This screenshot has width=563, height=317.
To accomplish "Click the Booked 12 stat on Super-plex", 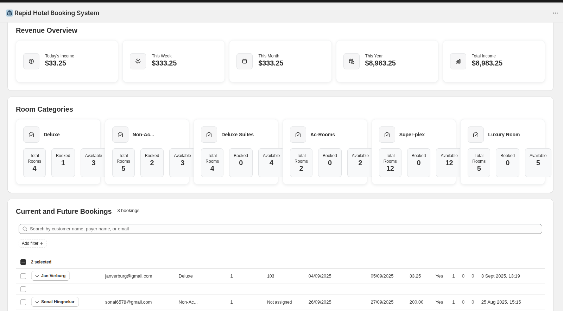I will pyautogui.click(x=418, y=163).
